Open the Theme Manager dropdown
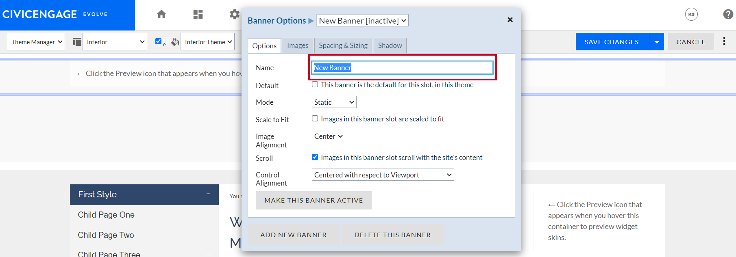736x257 pixels. point(36,42)
